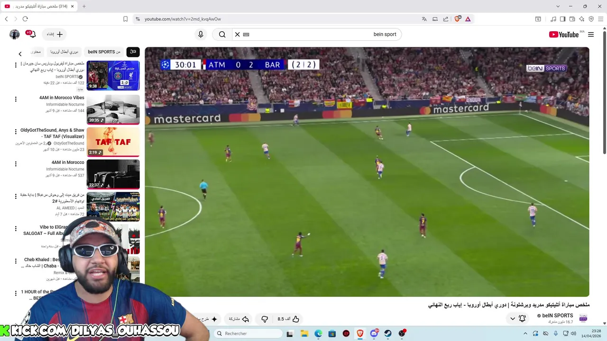This screenshot has height=341, width=607.
Task: Click the browser forward arrow
Action: pyautogui.click(x=16, y=19)
